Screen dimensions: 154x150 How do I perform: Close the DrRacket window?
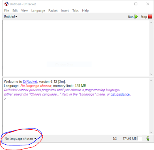click(148, 4)
